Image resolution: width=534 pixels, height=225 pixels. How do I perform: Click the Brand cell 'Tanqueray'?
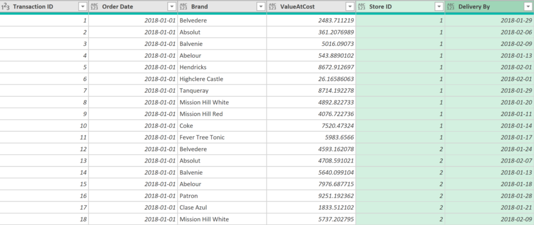coord(222,91)
